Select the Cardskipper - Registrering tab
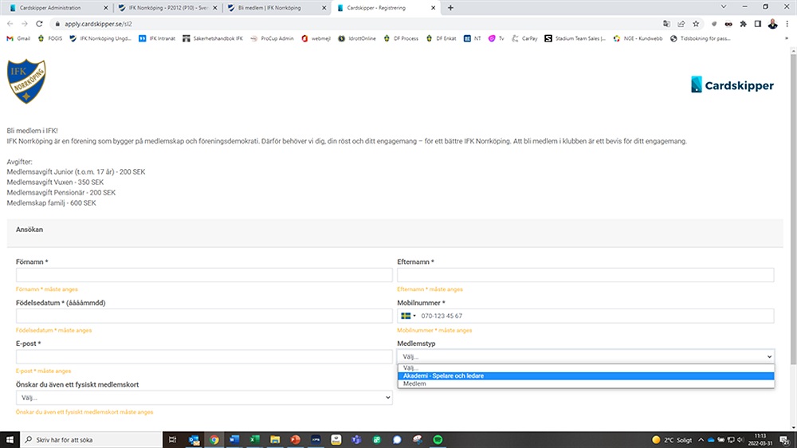Screen dimensions: 797x448 [x=387, y=8]
